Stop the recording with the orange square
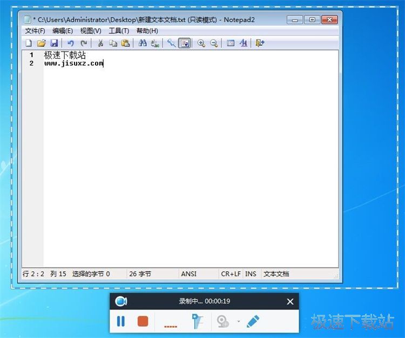 coord(143,321)
